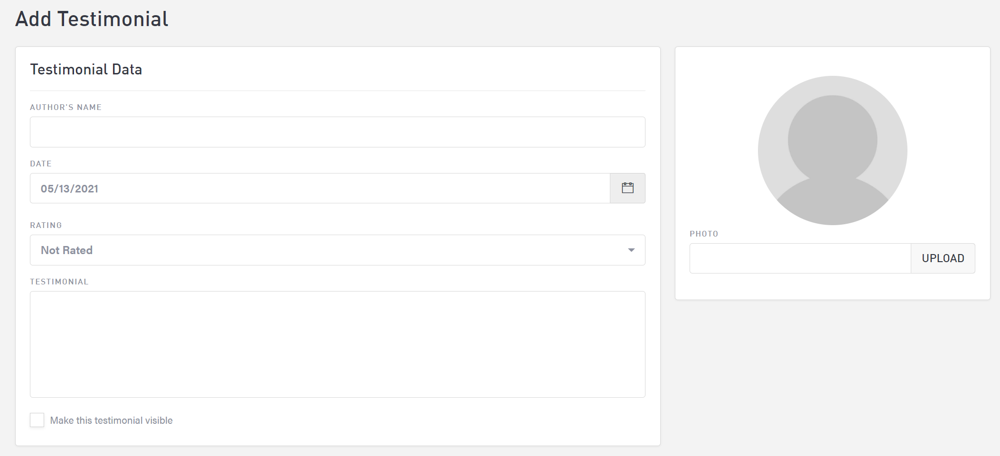Click the 'Add Testimonial' page heading
The height and width of the screenshot is (456, 1000).
(92, 19)
